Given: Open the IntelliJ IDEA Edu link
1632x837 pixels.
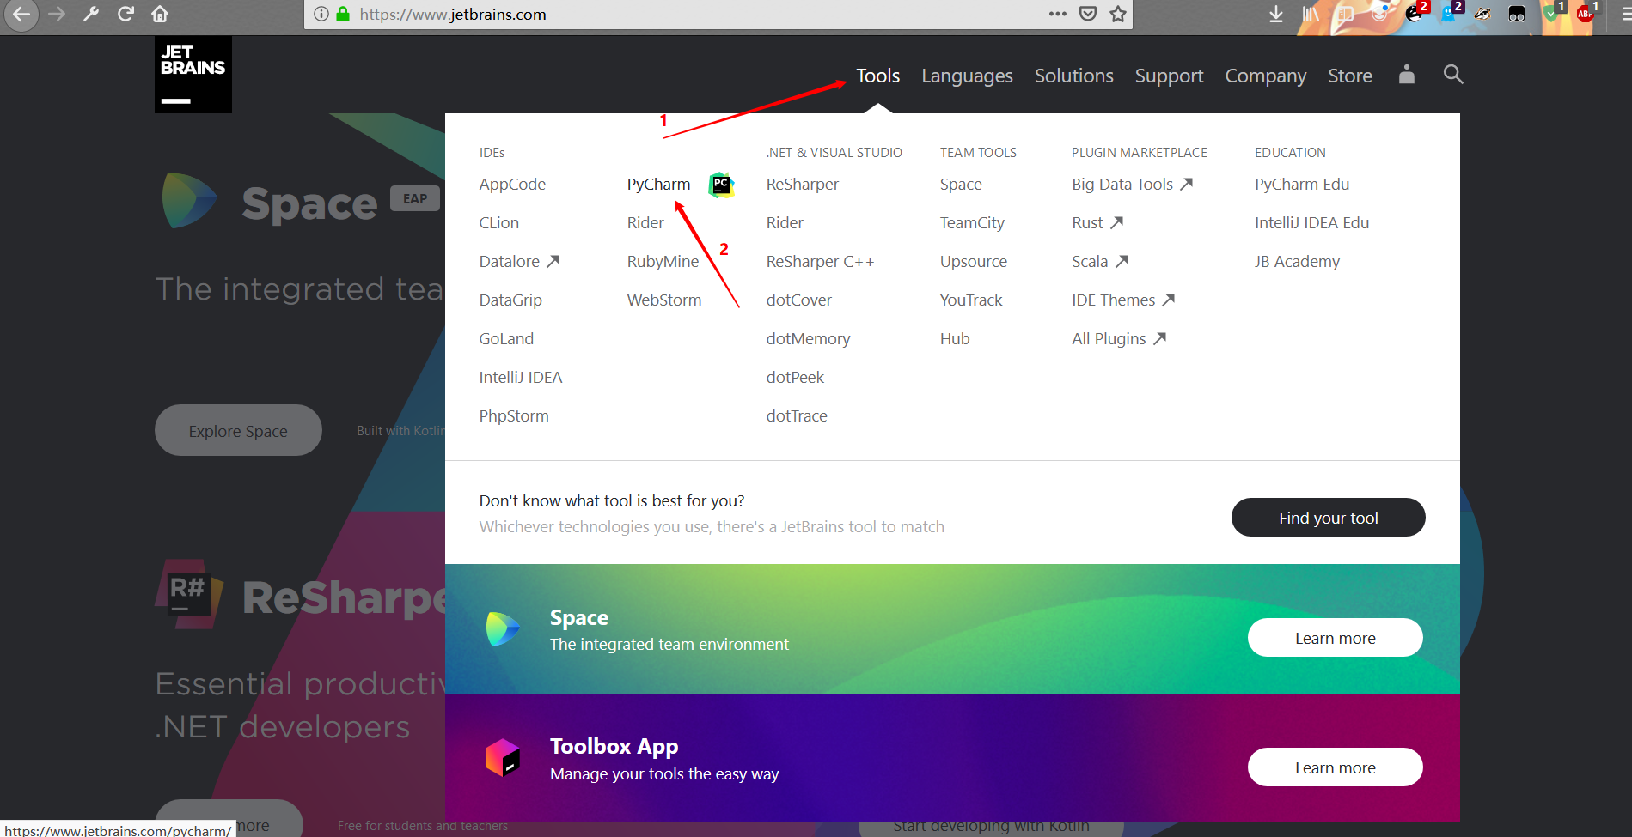Looking at the screenshot, I should coord(1311,222).
